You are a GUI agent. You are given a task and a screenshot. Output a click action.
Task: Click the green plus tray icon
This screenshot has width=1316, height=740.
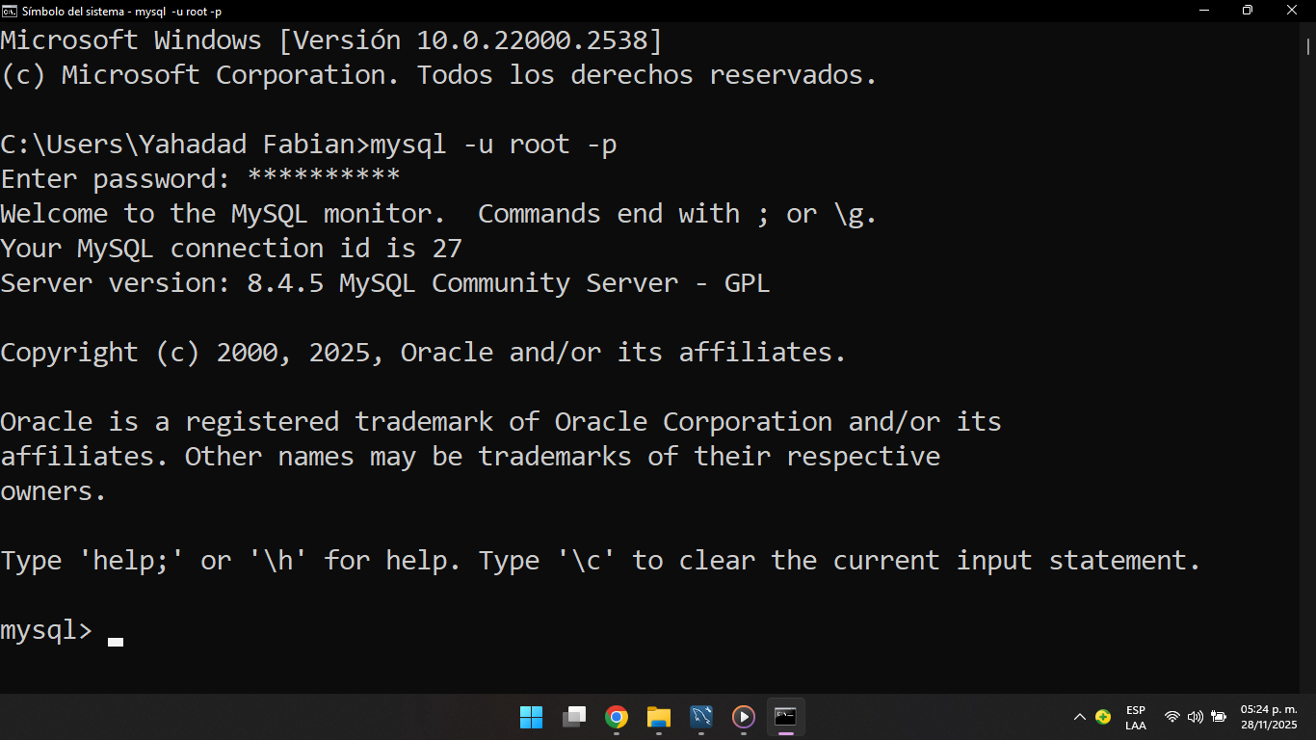(x=1103, y=717)
